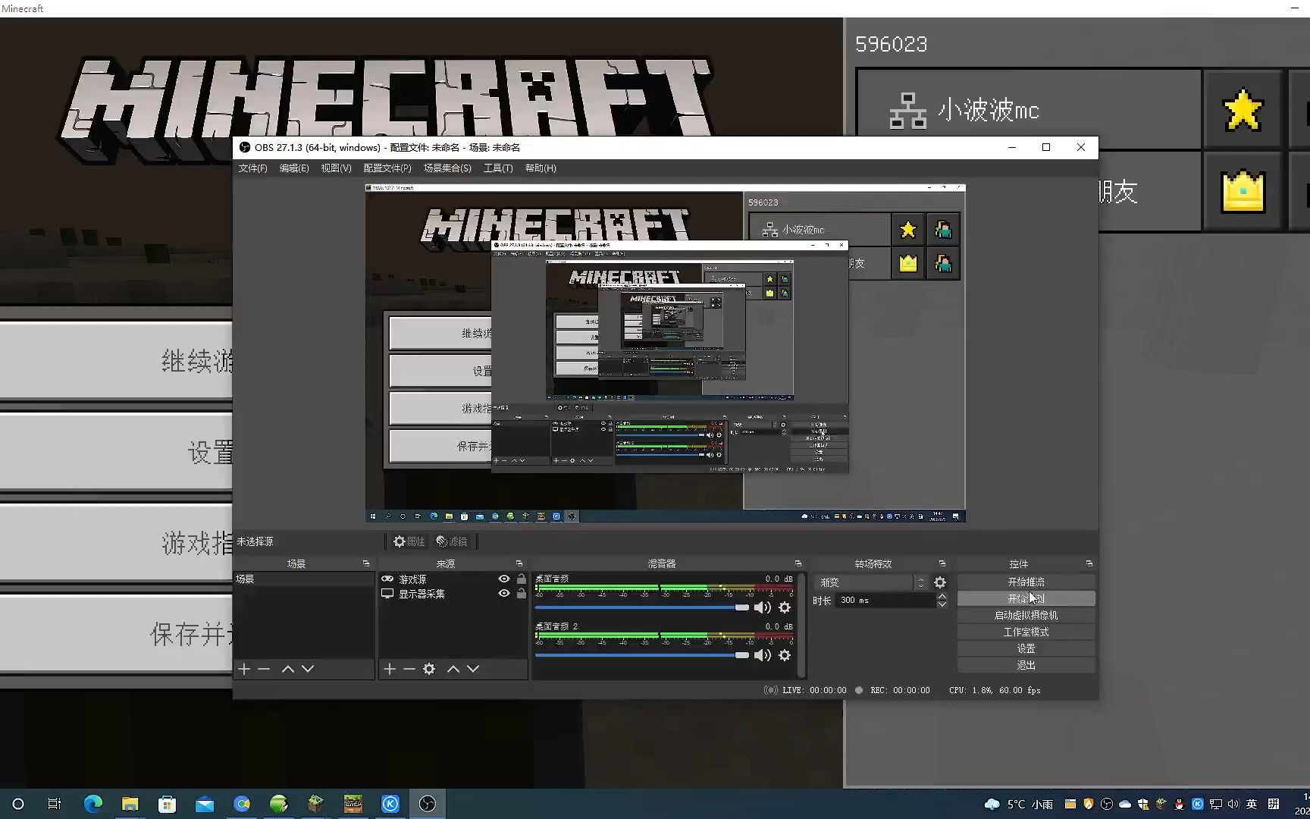Pop out the 场景 dock panel
The width and height of the screenshot is (1310, 819).
pyautogui.click(x=366, y=563)
